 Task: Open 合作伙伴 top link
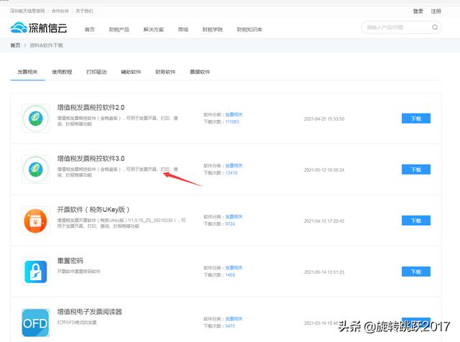60,11
